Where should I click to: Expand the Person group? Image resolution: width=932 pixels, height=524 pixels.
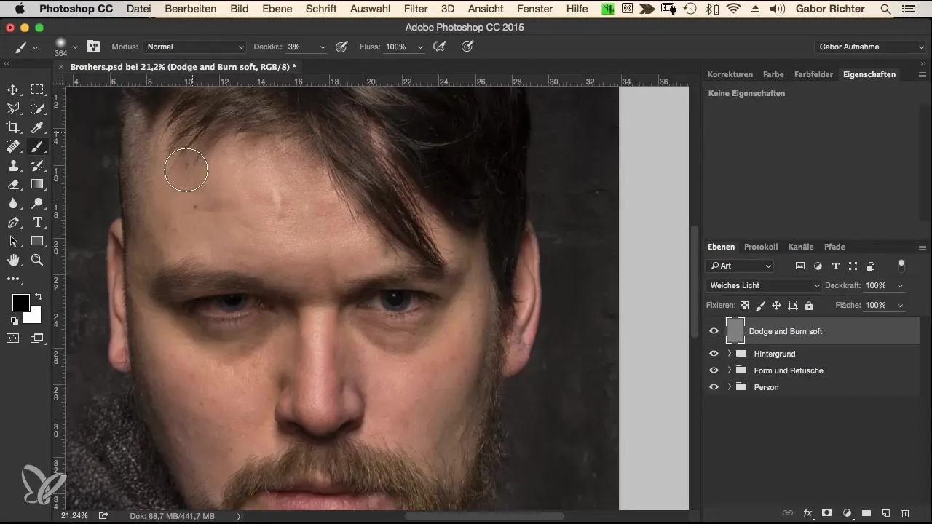pyautogui.click(x=730, y=387)
